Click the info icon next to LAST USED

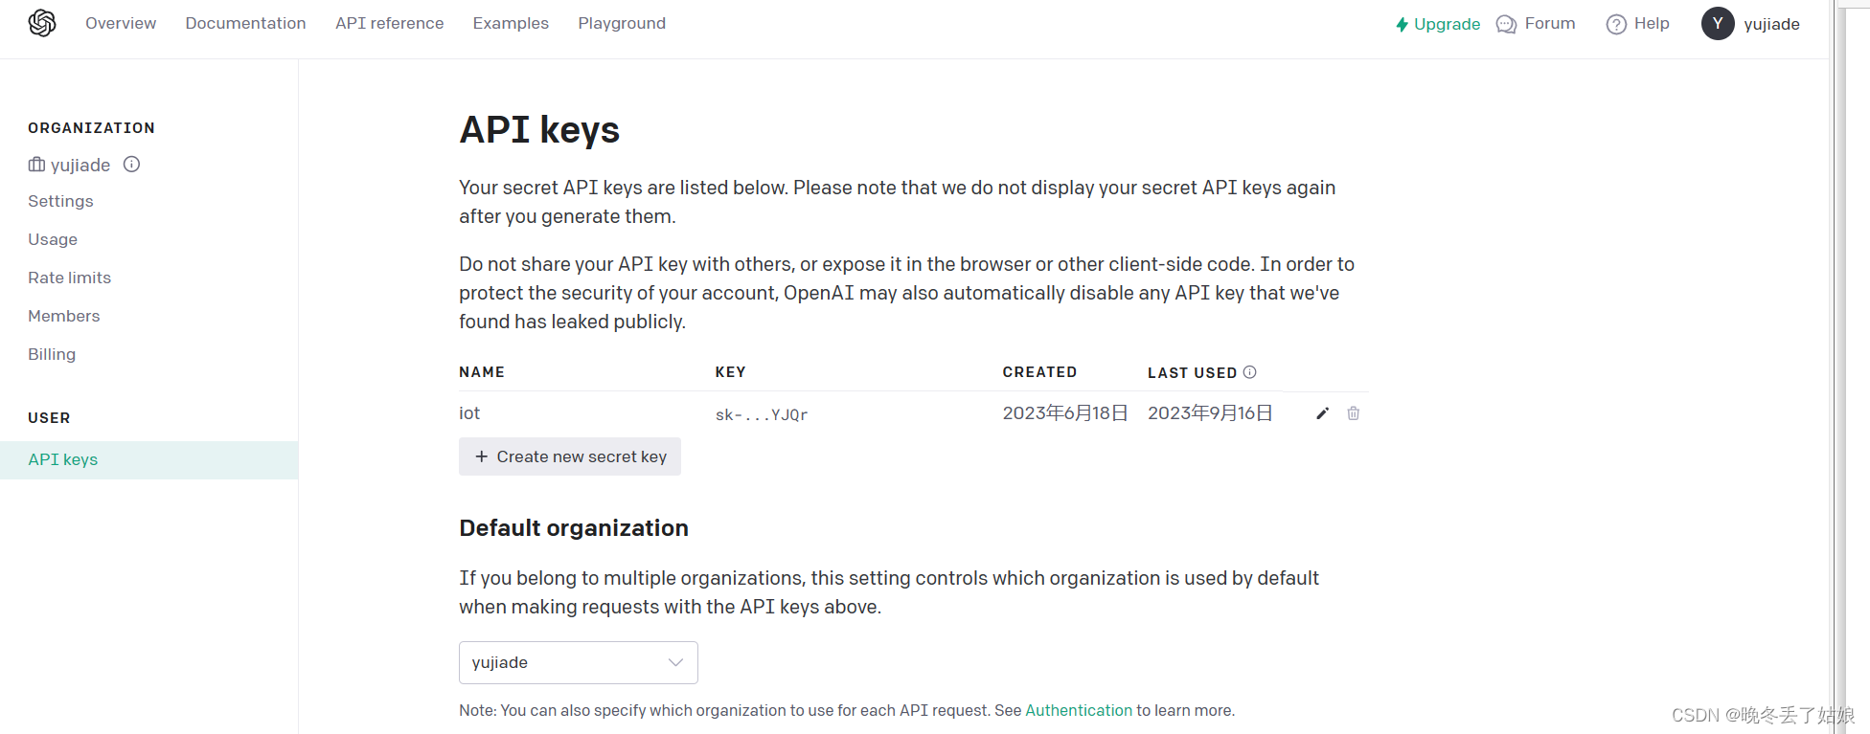[x=1250, y=372]
